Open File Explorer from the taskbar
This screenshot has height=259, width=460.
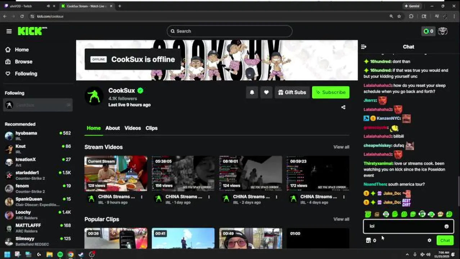coord(50,255)
